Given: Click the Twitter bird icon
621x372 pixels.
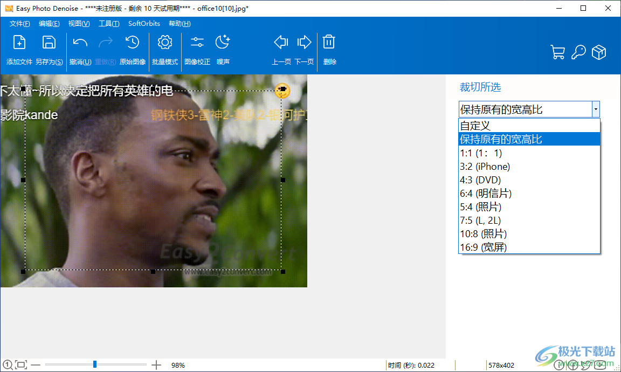Looking at the screenshot, I should click(x=586, y=365).
